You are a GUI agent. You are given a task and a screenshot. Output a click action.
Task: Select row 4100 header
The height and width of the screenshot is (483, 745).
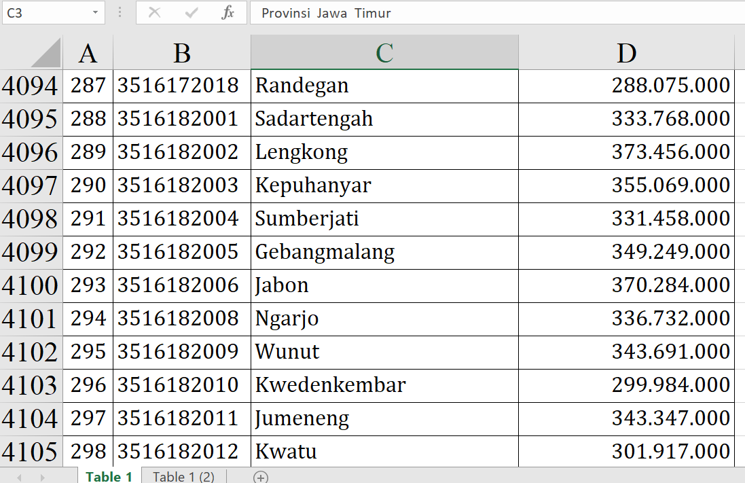click(x=31, y=286)
